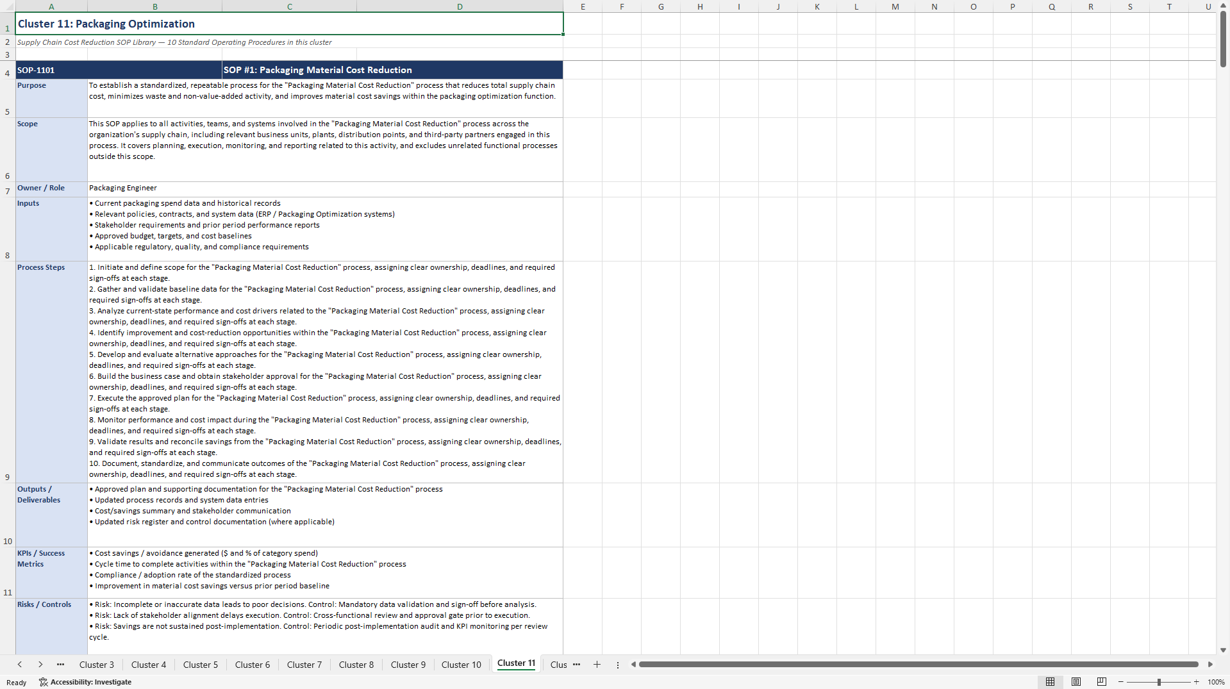Add a new sheet with plus button

[x=597, y=665]
